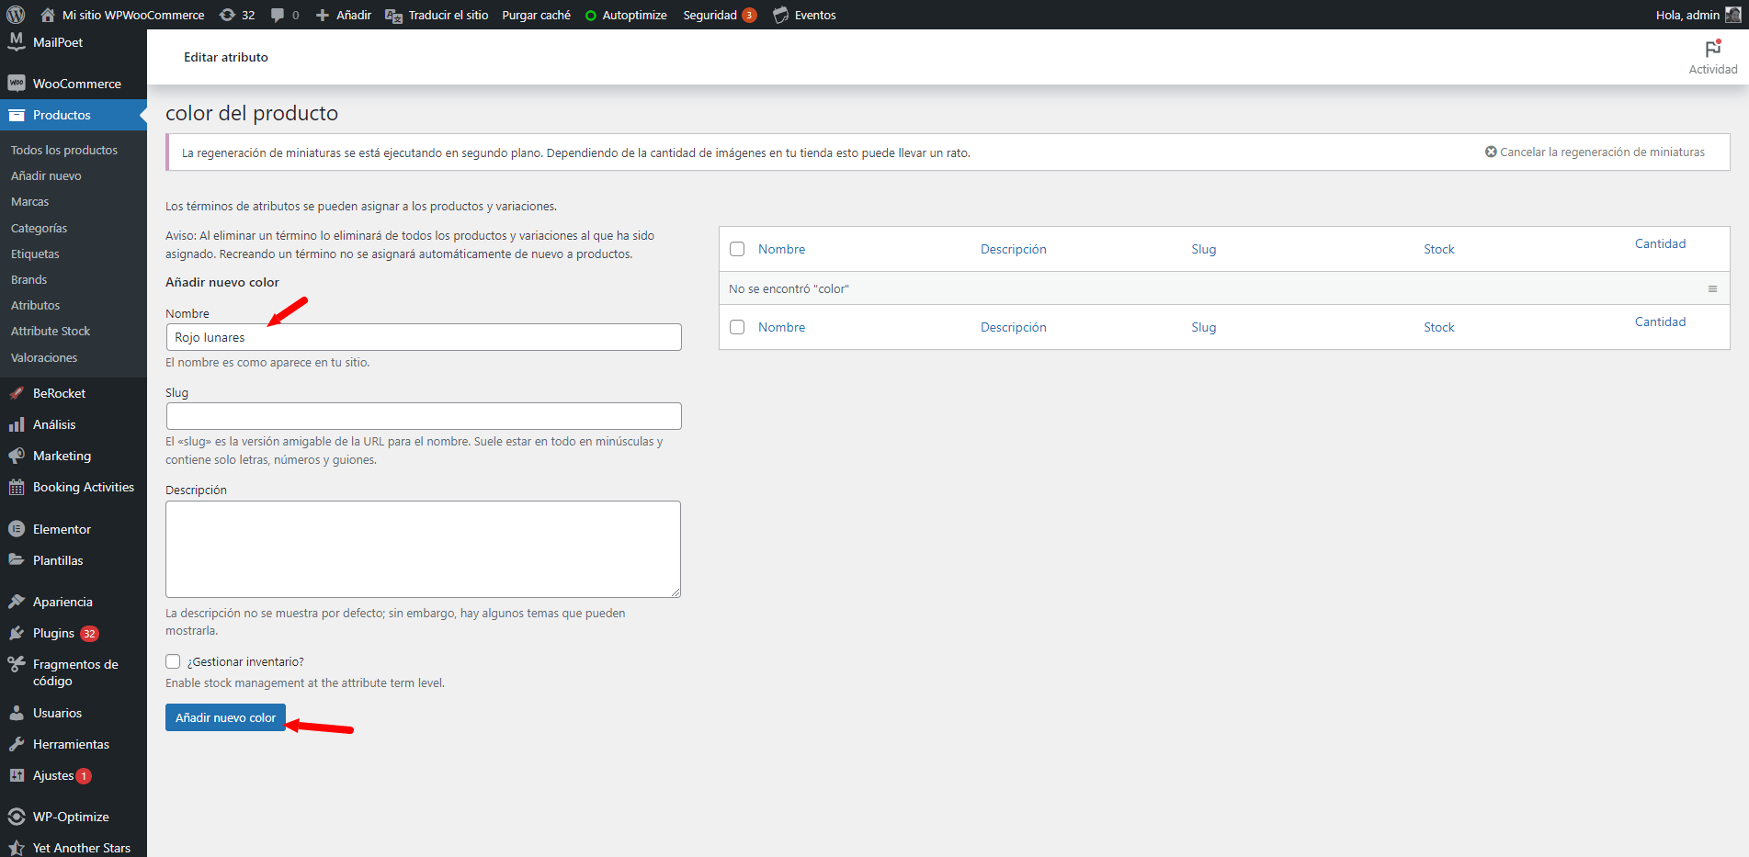This screenshot has height=857, width=1749.
Task: Open Valoraciones submenu item
Action: point(44,357)
